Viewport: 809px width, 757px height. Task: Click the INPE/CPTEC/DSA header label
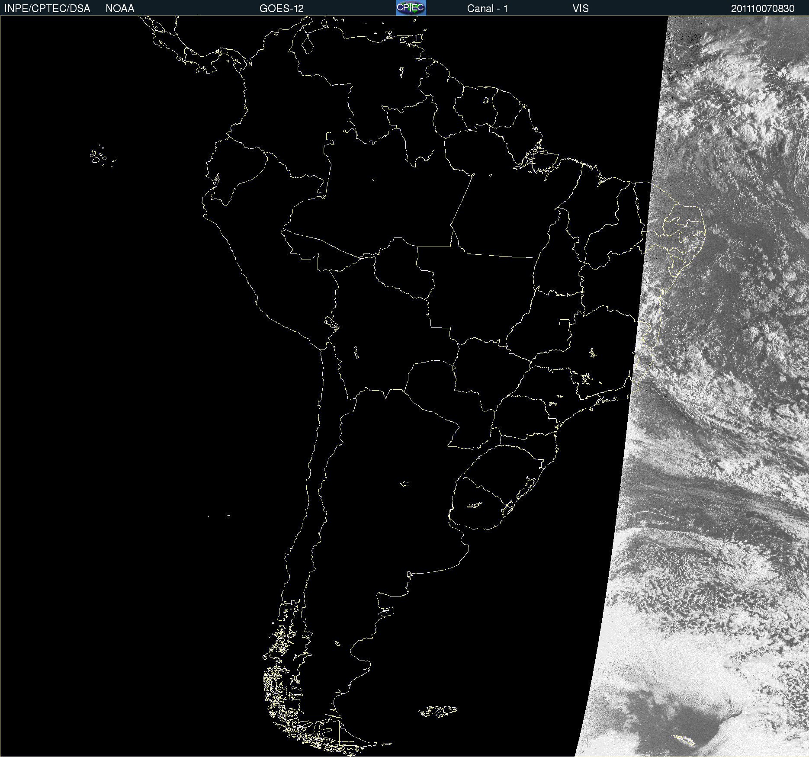(47, 9)
